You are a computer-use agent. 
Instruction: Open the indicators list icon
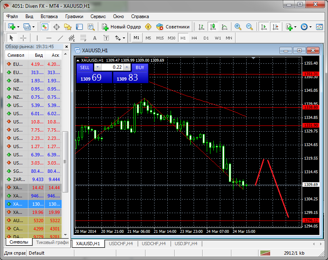click(289, 27)
